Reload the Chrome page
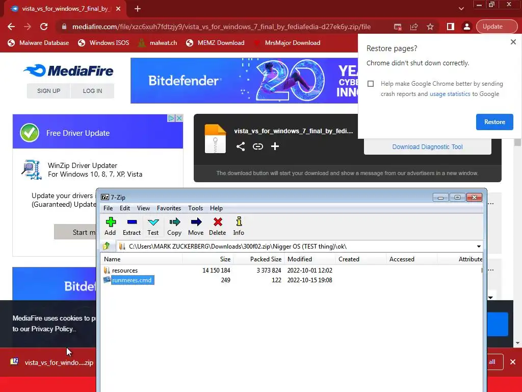Viewport: 522px width, 392px height. [44, 27]
